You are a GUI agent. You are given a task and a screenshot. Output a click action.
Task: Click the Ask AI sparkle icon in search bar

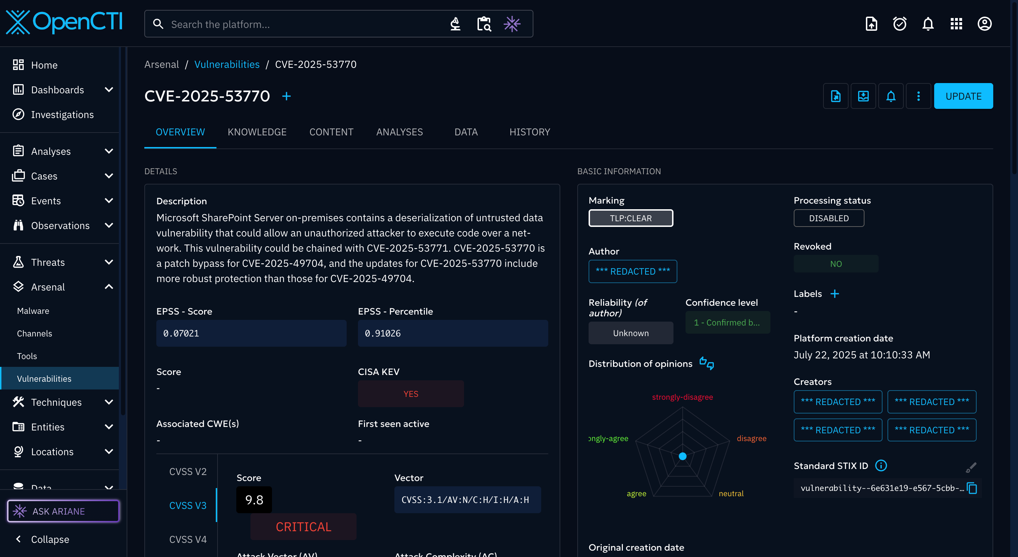click(512, 24)
